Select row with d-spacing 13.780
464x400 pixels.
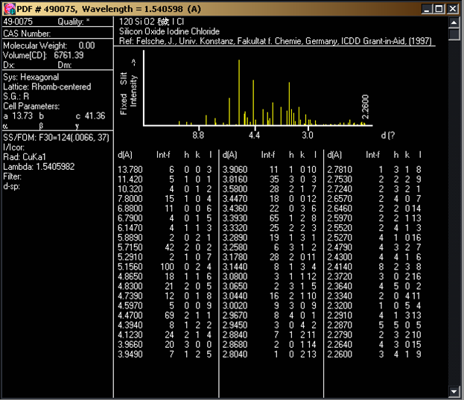pyautogui.click(x=165, y=170)
